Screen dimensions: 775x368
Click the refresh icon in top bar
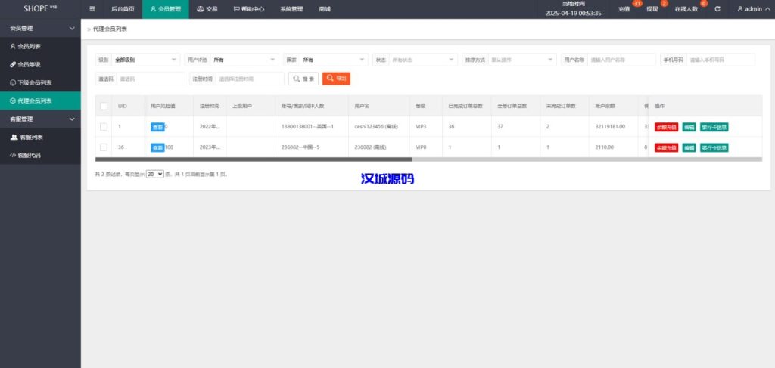[717, 9]
